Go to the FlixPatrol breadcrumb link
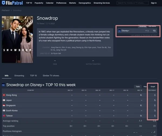This screenshot has width=162, height=136. 6,10
